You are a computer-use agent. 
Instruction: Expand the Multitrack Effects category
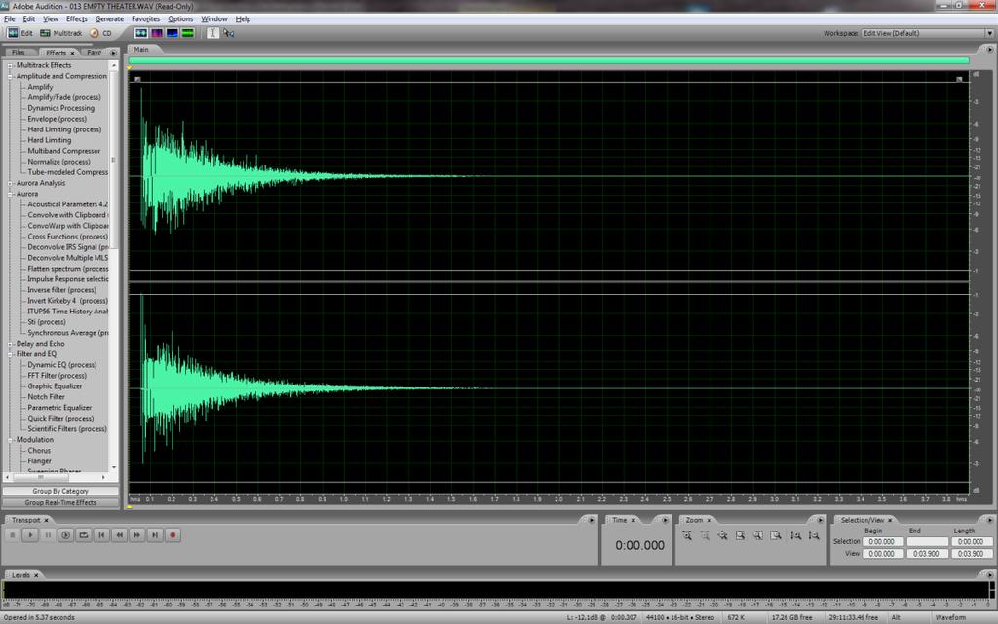click(10, 65)
